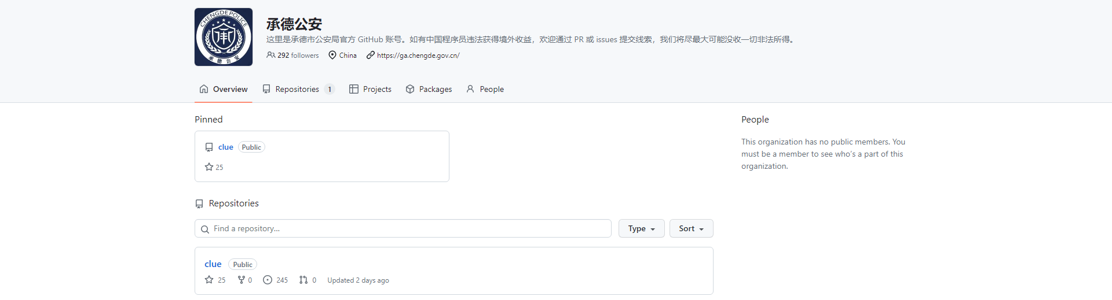Click the package cube icon on the Packages tab

[x=410, y=89]
